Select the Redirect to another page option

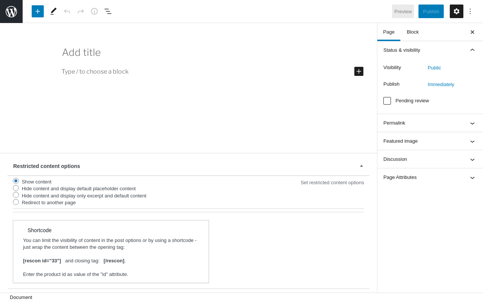point(16,202)
